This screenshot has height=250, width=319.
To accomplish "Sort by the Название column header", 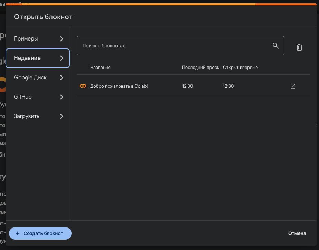I will pyautogui.click(x=100, y=67).
